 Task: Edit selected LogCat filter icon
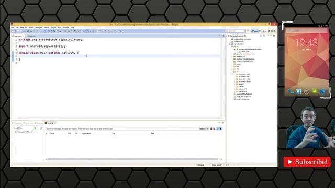click(x=41, y=128)
